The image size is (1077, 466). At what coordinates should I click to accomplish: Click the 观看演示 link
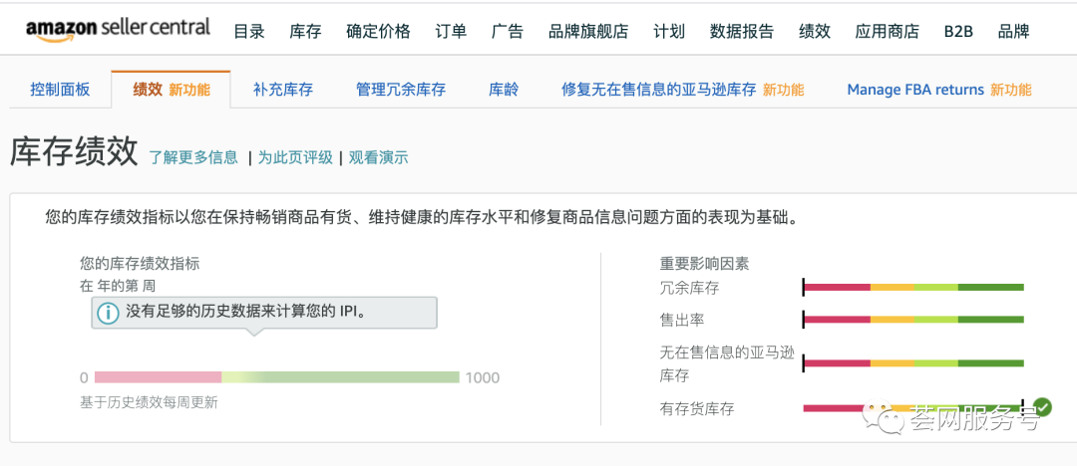click(379, 158)
